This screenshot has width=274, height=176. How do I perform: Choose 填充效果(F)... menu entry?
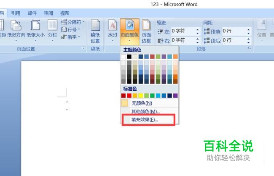[x=148, y=120]
